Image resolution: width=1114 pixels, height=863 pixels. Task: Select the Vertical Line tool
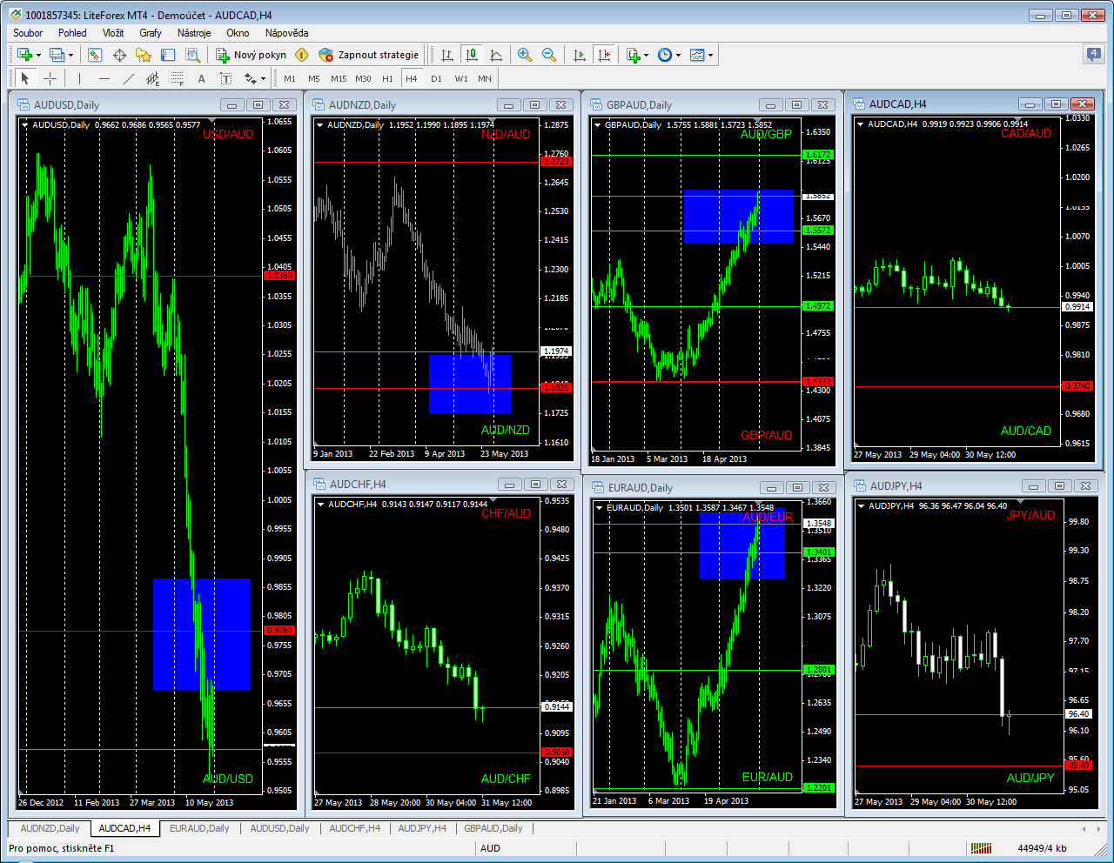pyautogui.click(x=79, y=78)
